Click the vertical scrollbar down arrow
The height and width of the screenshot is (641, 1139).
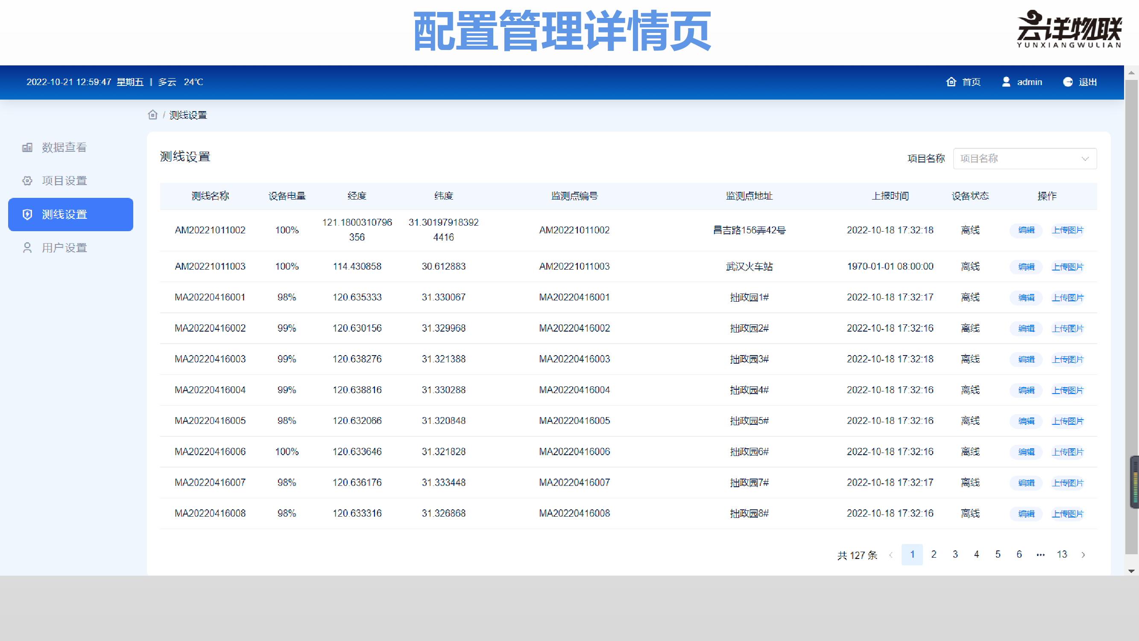point(1131,571)
